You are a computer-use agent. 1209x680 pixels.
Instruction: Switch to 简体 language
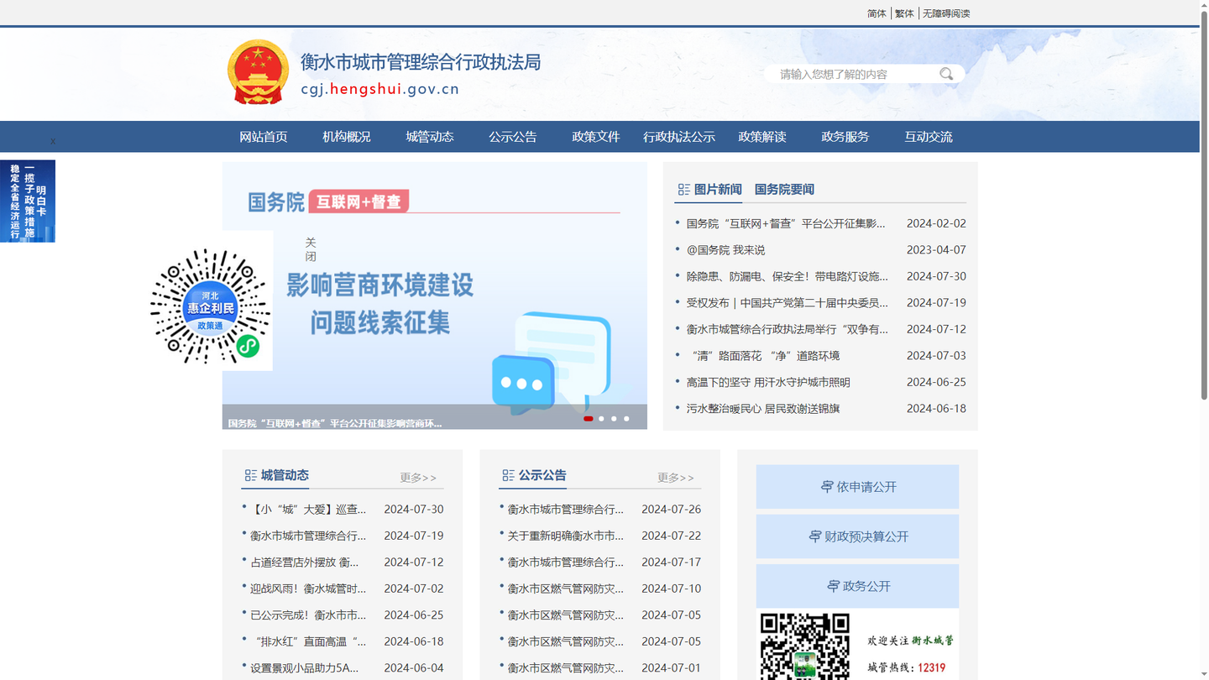click(877, 13)
